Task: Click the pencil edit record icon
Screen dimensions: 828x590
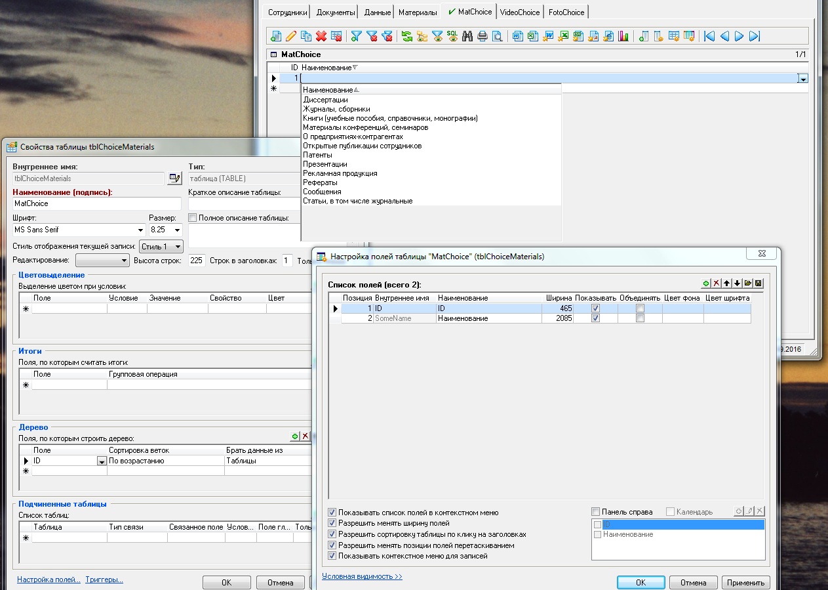Action: pos(291,36)
